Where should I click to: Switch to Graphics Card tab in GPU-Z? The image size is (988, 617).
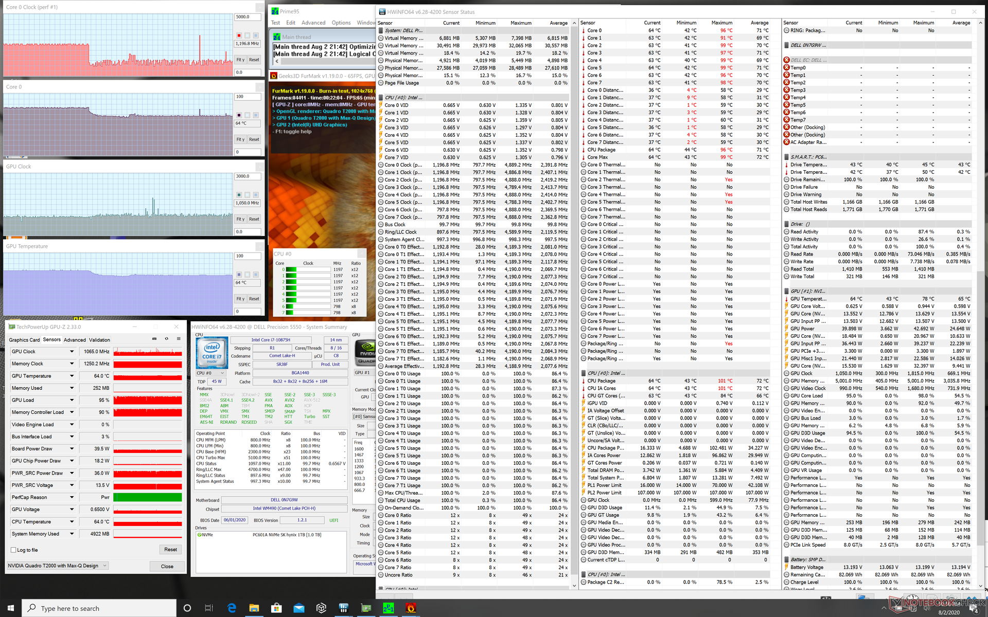tap(24, 340)
